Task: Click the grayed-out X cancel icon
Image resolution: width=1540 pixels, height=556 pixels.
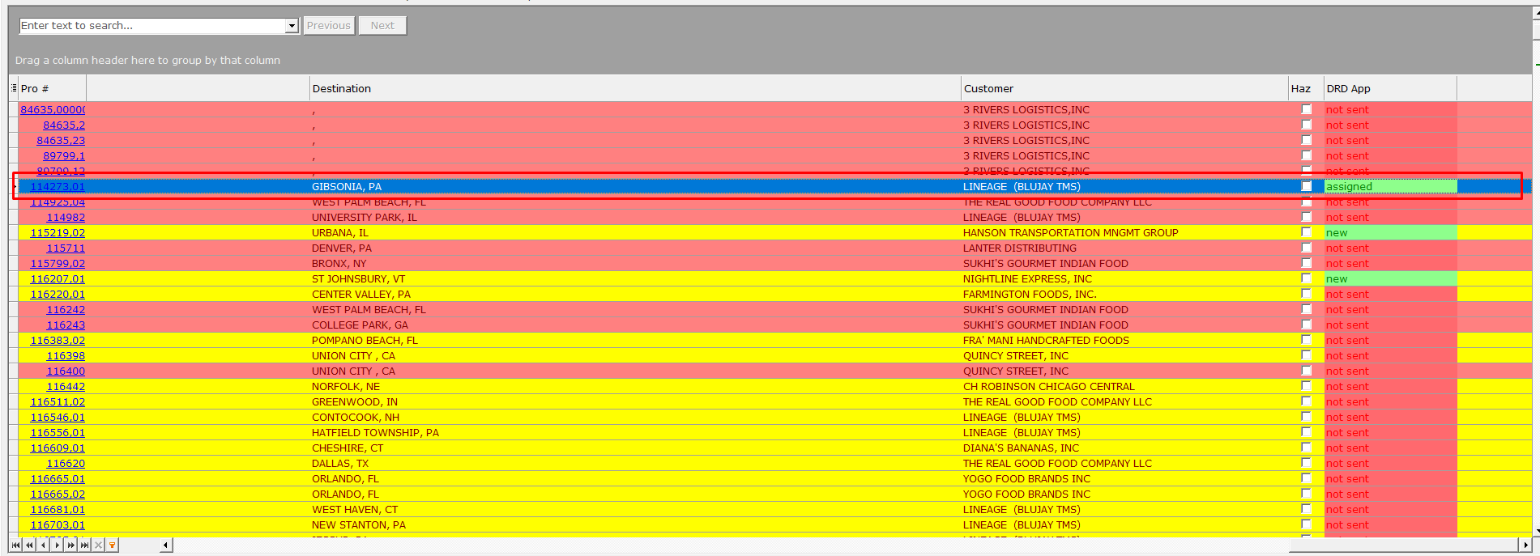Action: tap(99, 545)
